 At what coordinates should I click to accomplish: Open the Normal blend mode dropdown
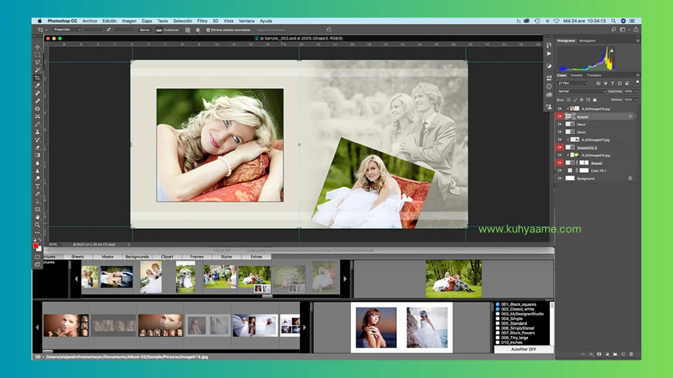click(x=582, y=91)
